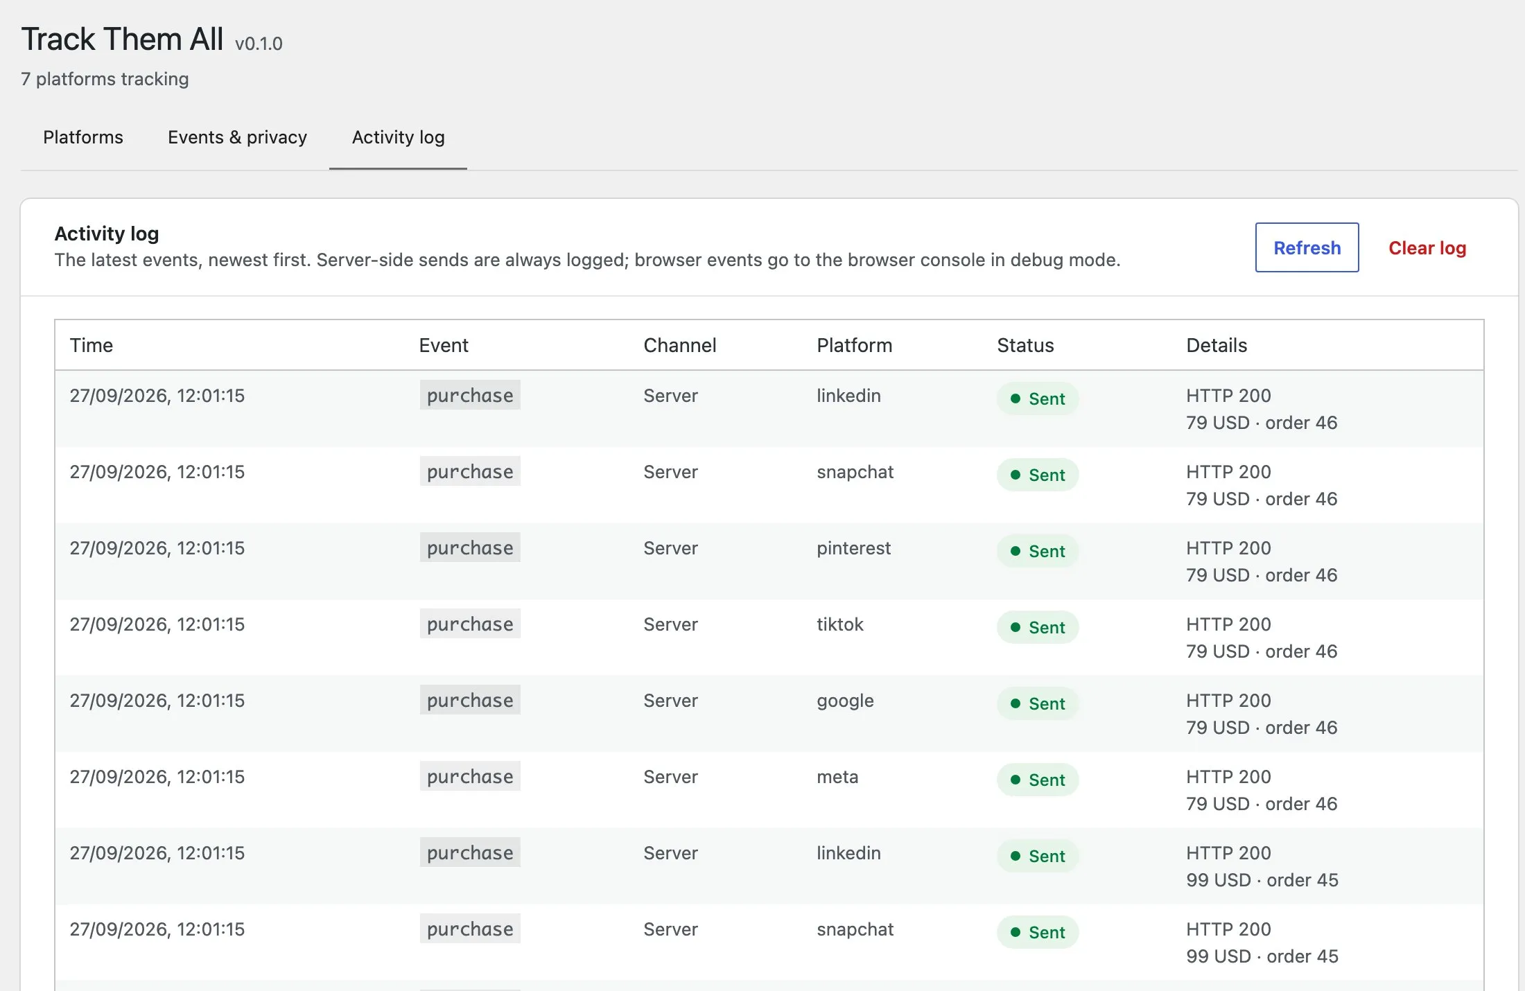Click the Status column header
Viewport: 1525px width, 991px height.
coord(1025,345)
